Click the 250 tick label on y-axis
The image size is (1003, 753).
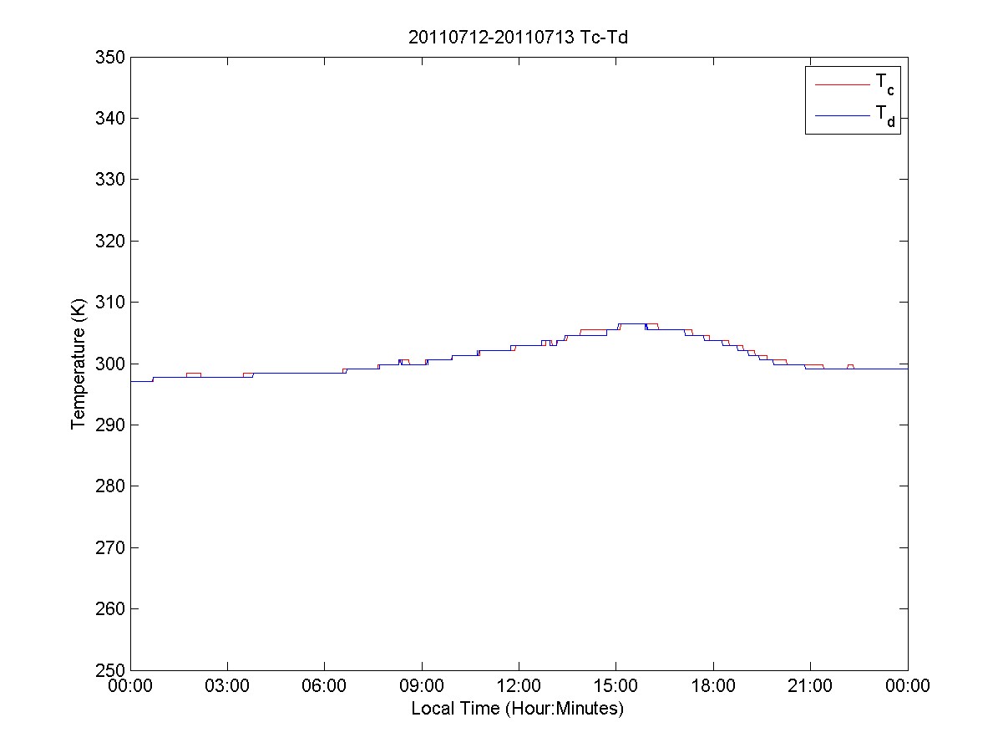(x=112, y=669)
